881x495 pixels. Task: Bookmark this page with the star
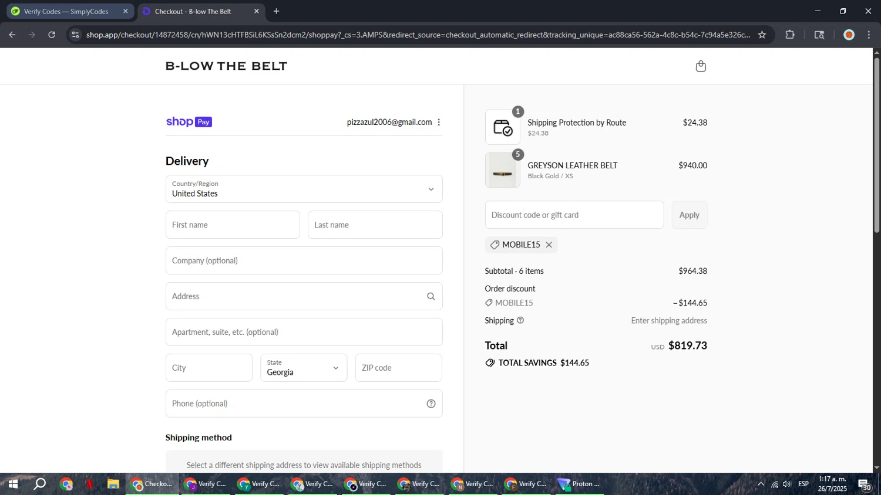point(762,35)
